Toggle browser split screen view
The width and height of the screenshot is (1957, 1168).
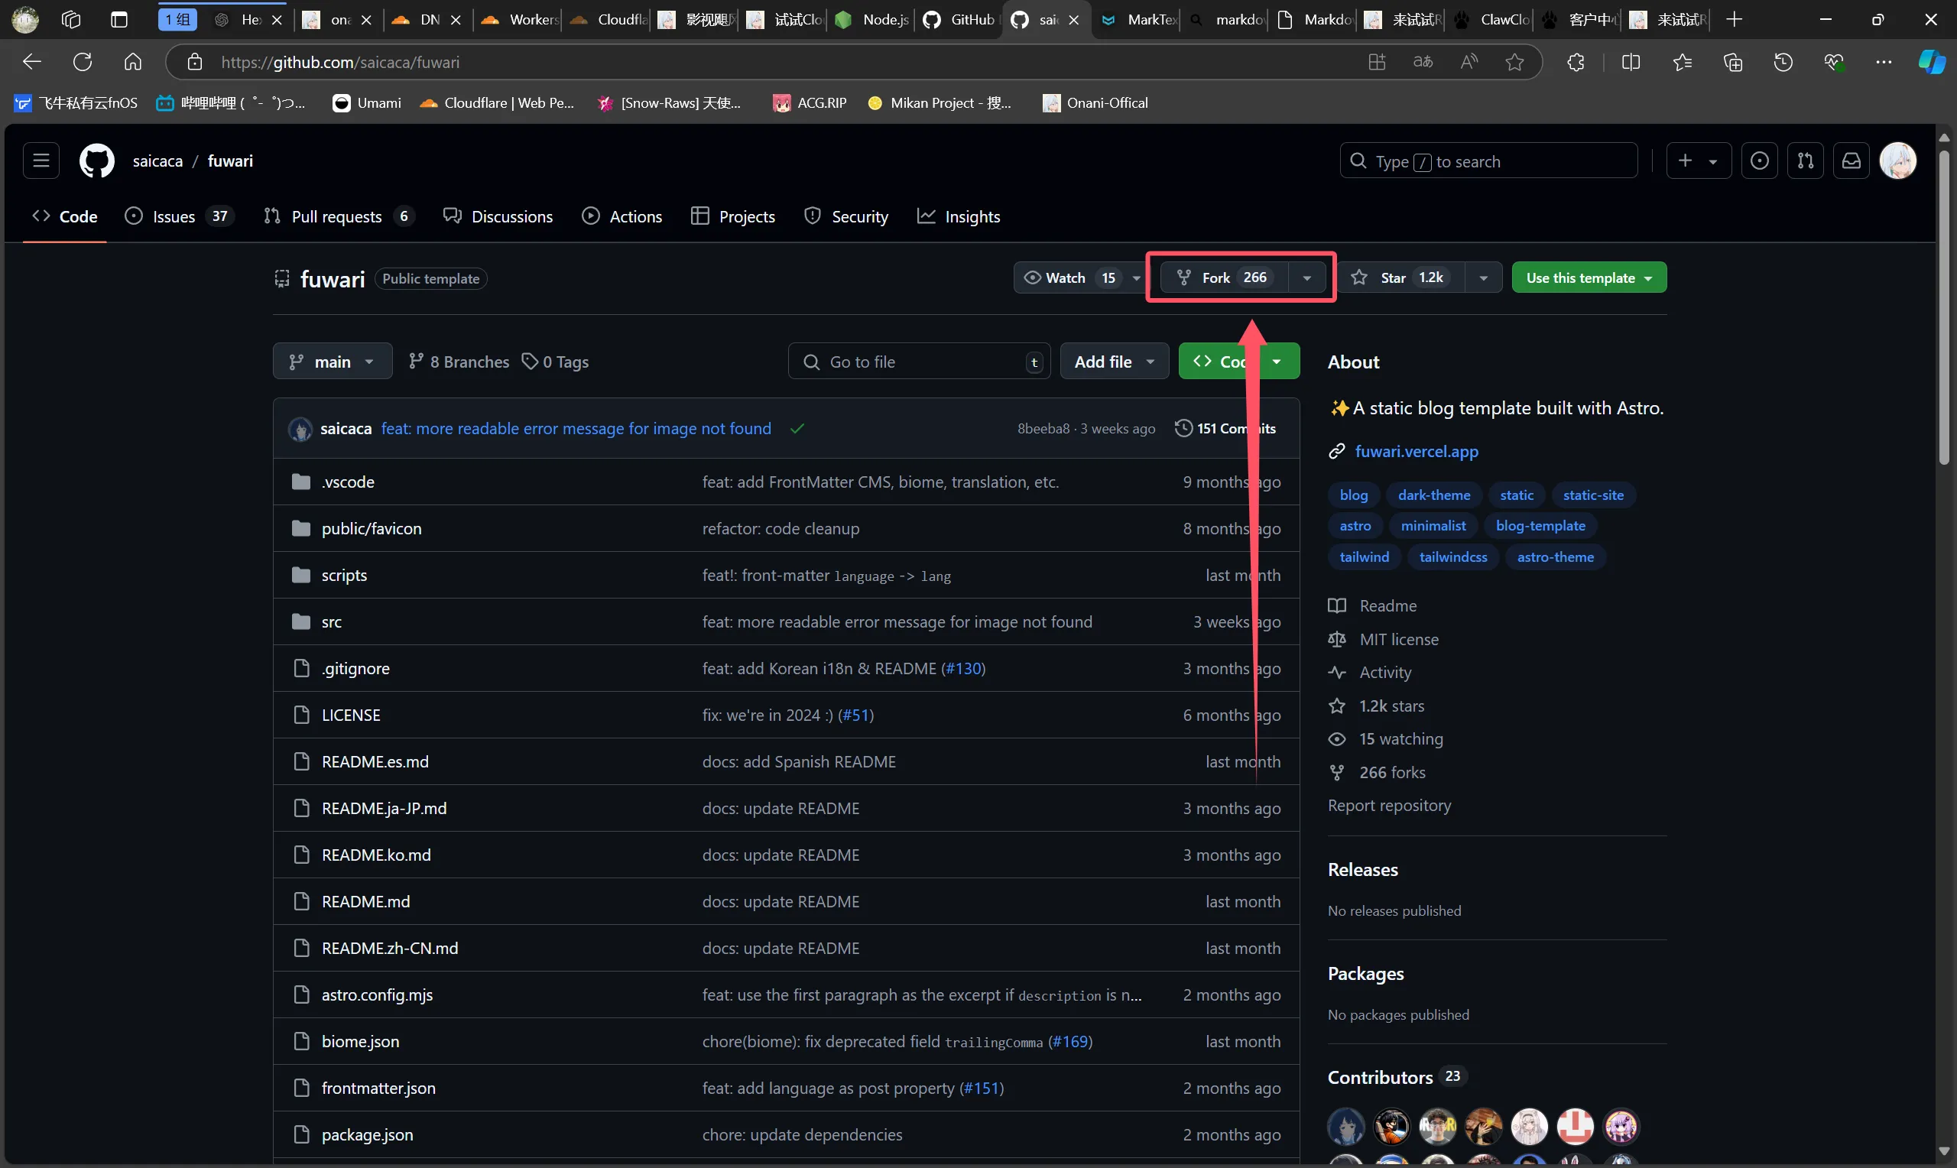click(x=1631, y=62)
